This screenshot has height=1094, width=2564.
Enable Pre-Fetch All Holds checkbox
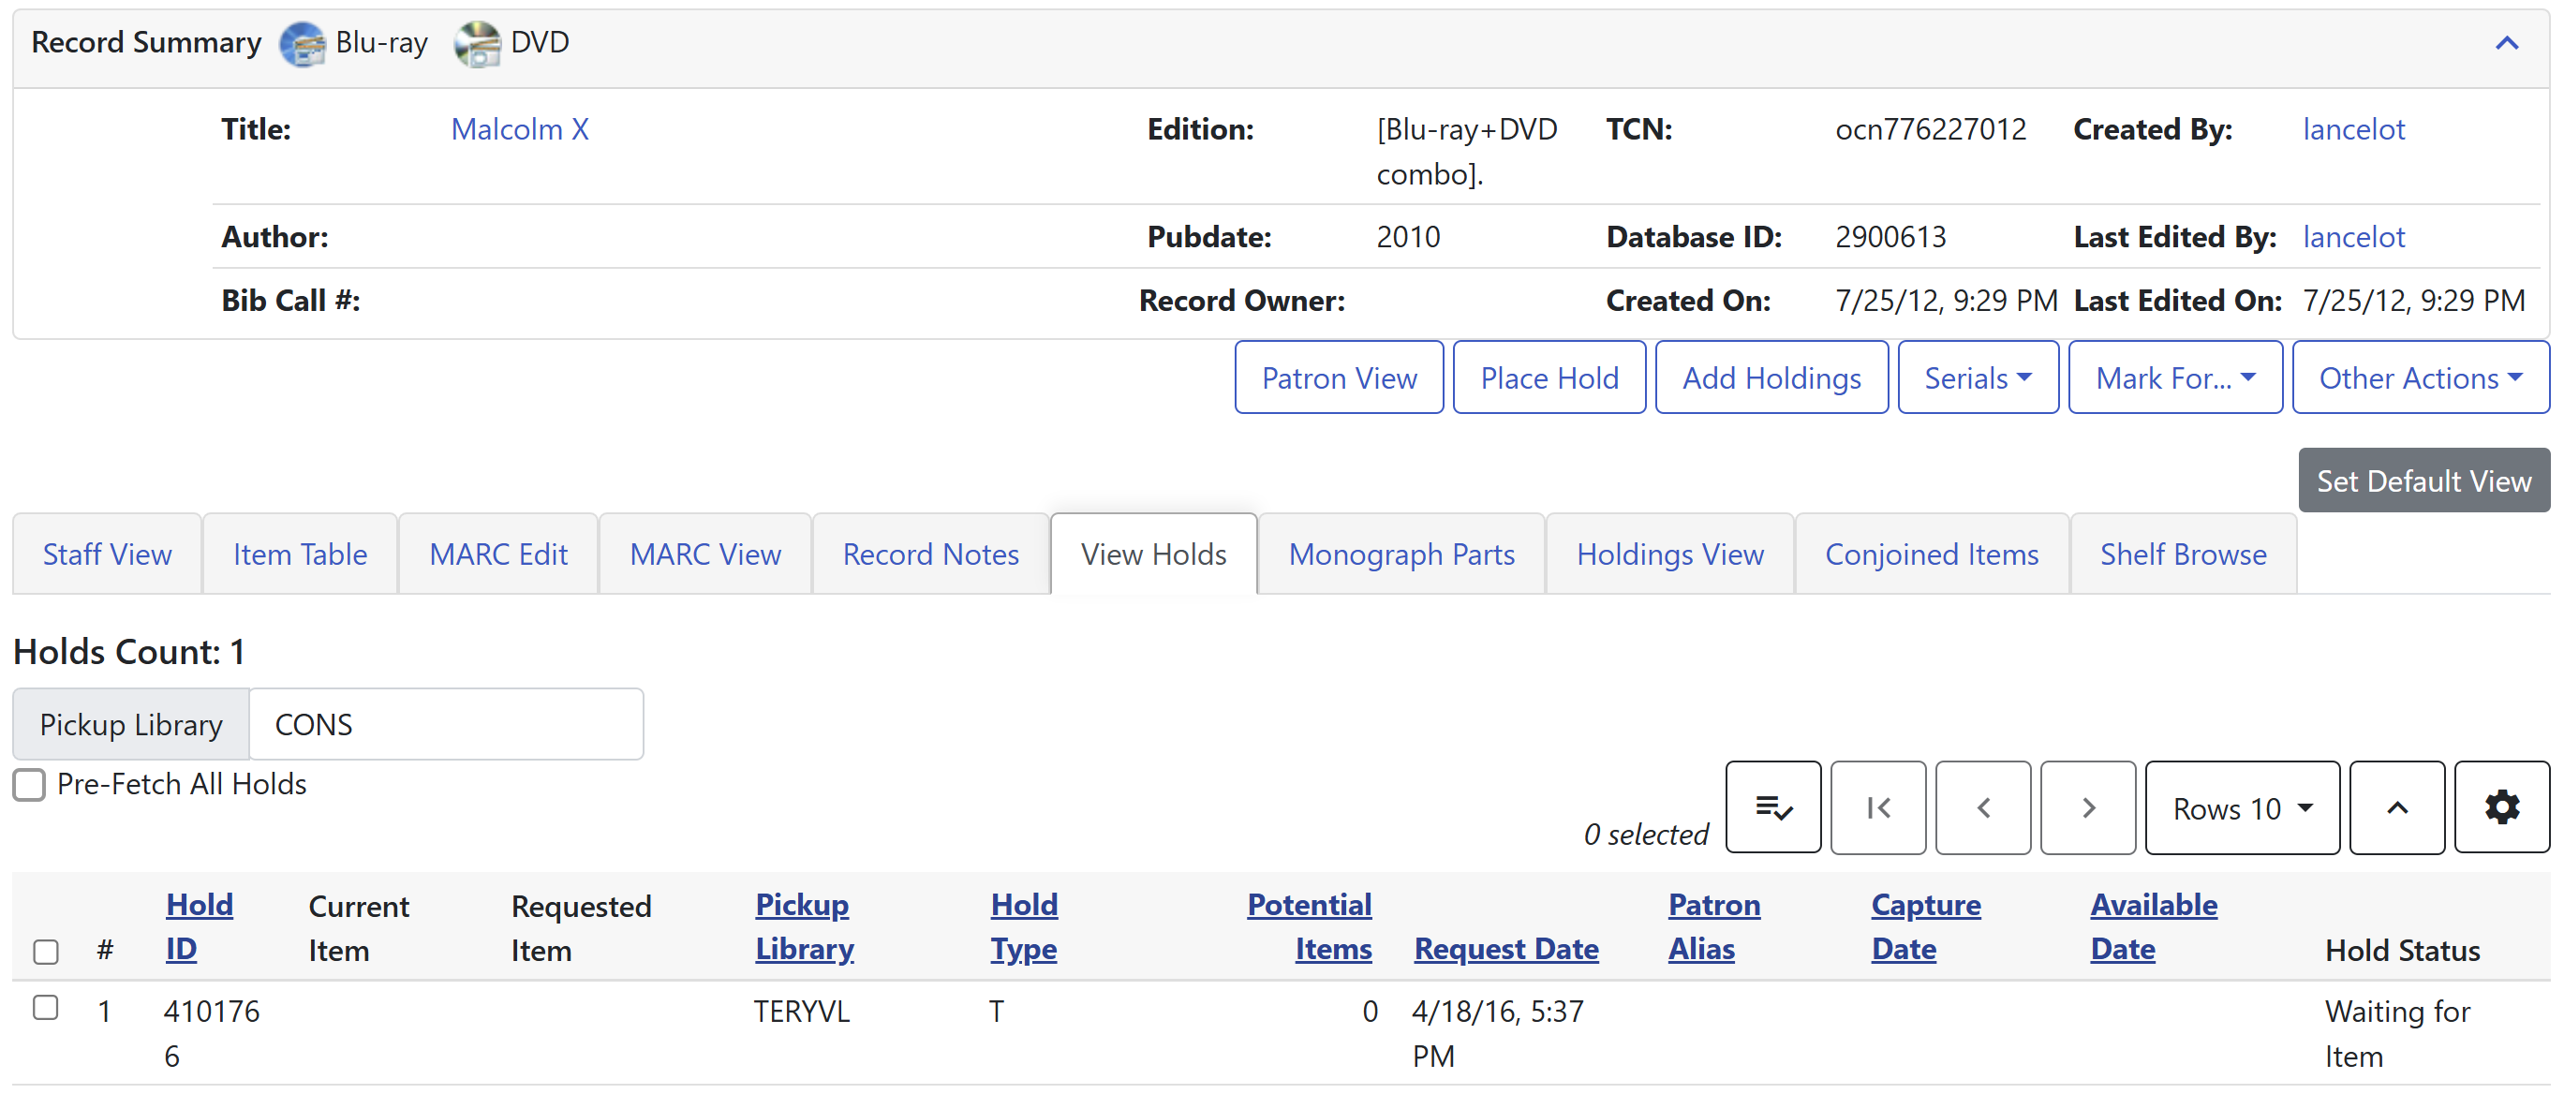(x=30, y=784)
